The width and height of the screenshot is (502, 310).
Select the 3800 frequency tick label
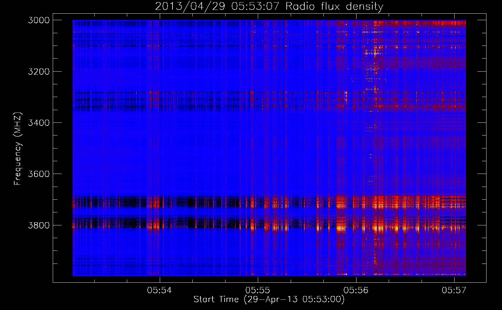39,225
